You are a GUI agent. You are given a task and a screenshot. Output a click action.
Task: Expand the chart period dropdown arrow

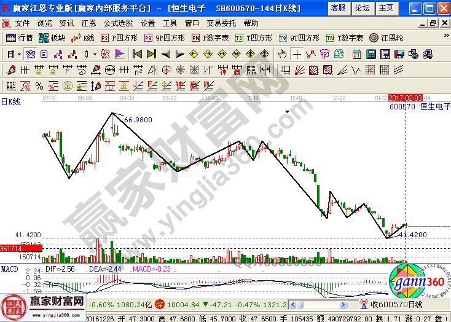pos(19,54)
